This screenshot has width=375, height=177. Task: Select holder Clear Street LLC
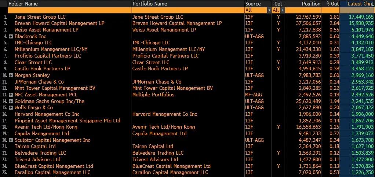coord(33,62)
